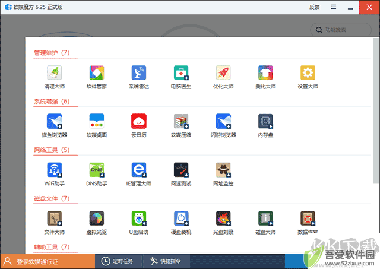Select the 系统增强 (6) category heading

point(52,102)
